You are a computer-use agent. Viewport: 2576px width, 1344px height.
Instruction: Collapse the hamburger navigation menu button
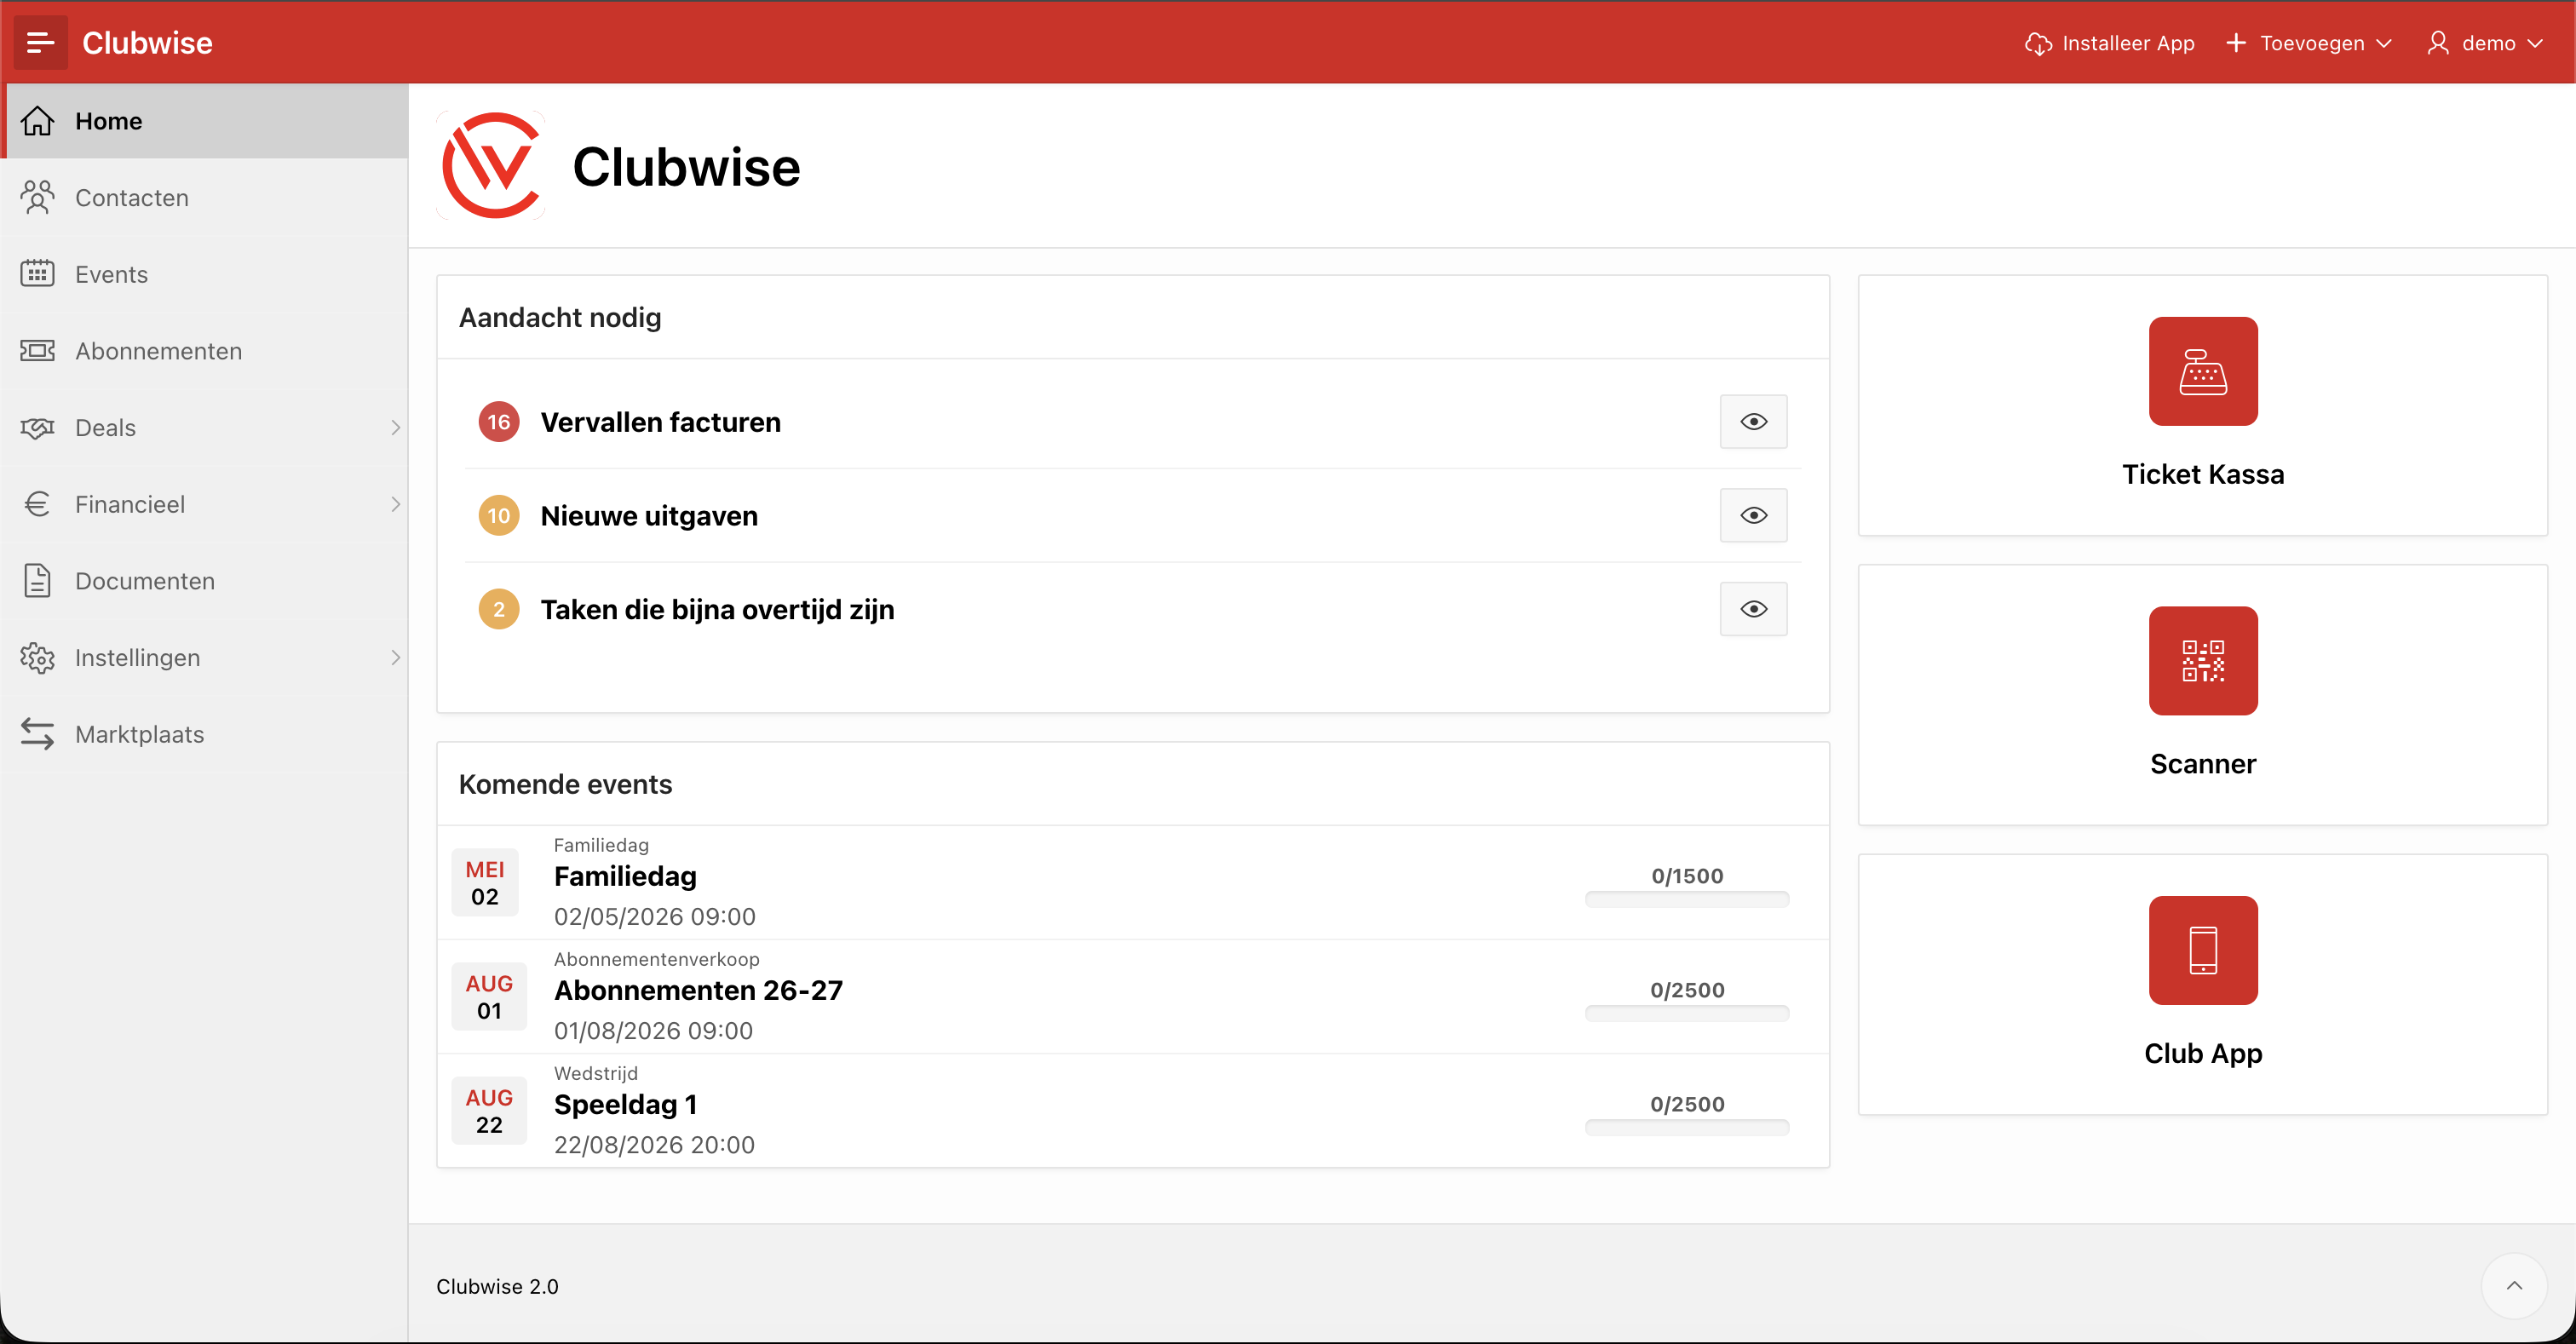pos(40,42)
